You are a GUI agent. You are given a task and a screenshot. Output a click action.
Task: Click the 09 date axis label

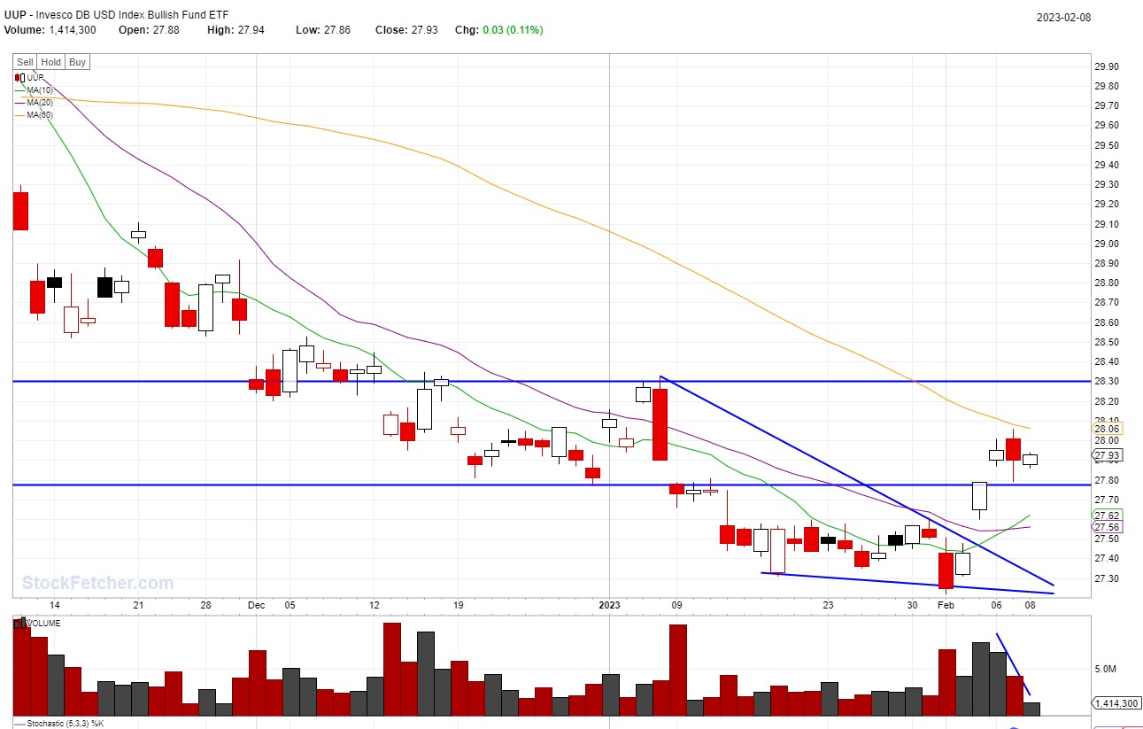(x=676, y=606)
